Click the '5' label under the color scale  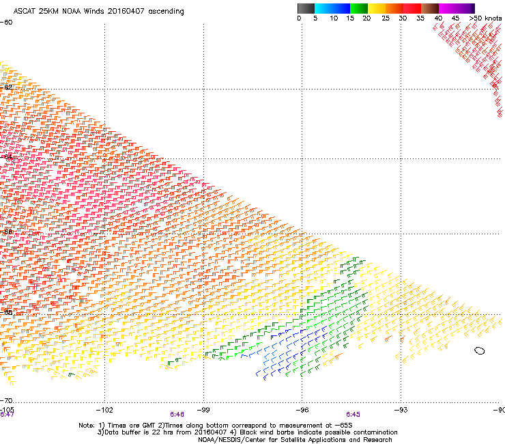pyautogui.click(x=315, y=18)
